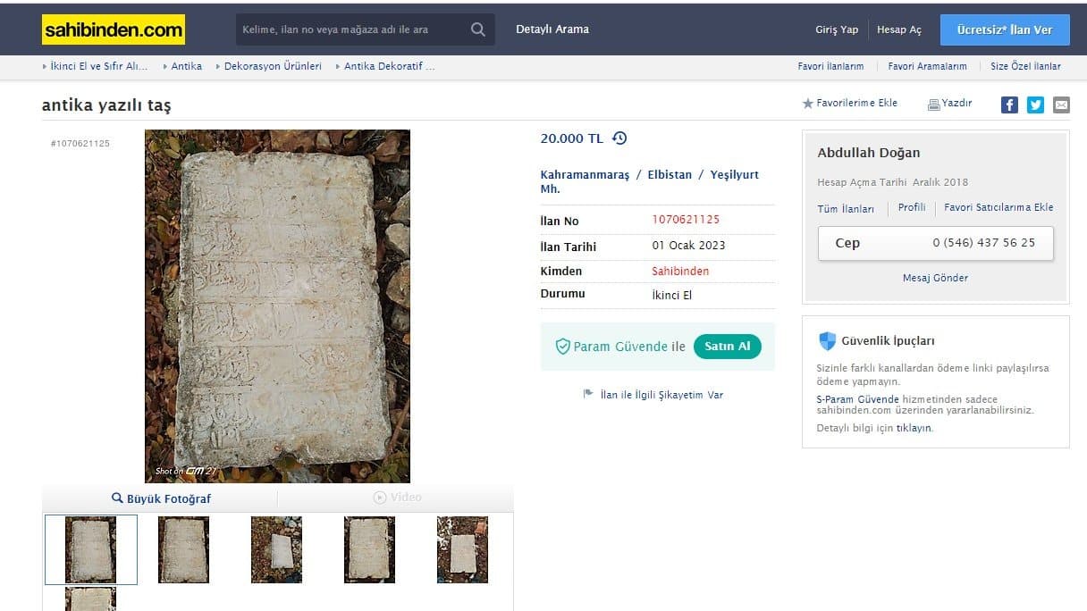Image resolution: width=1087 pixels, height=611 pixels.
Task: Open Favori İlanlarım menu
Action: tap(830, 66)
